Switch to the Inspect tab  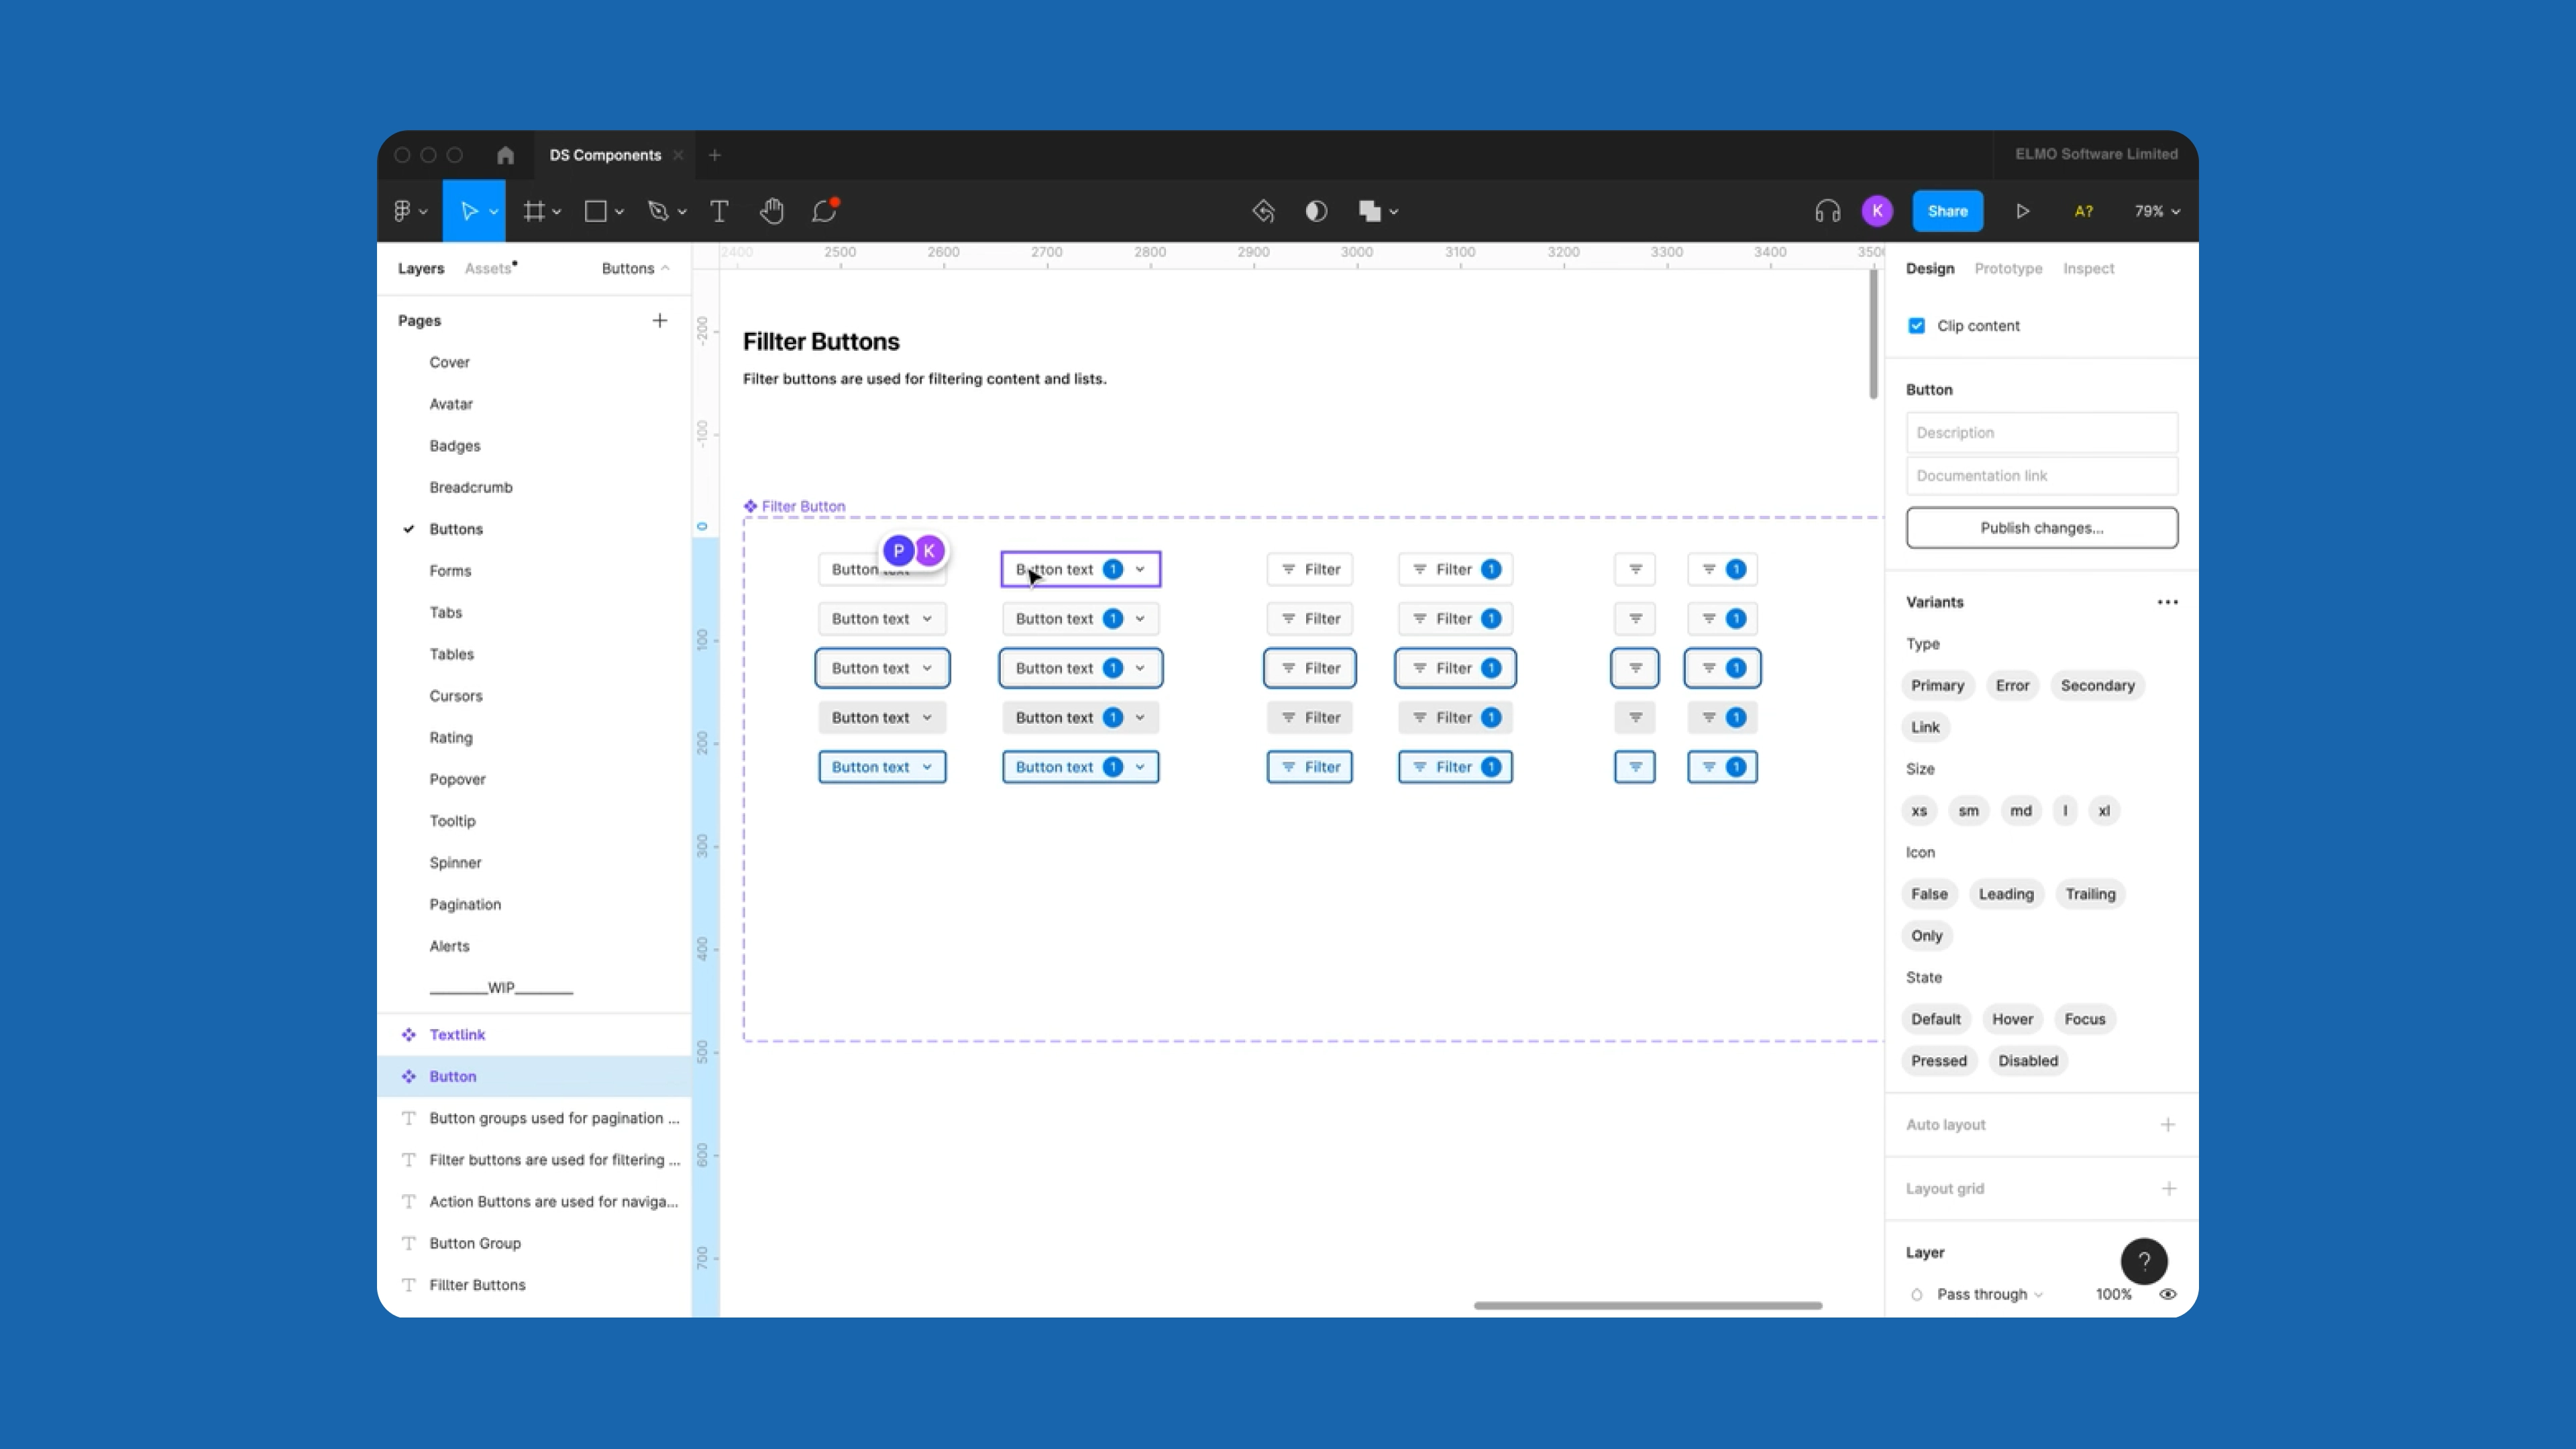coord(2088,268)
